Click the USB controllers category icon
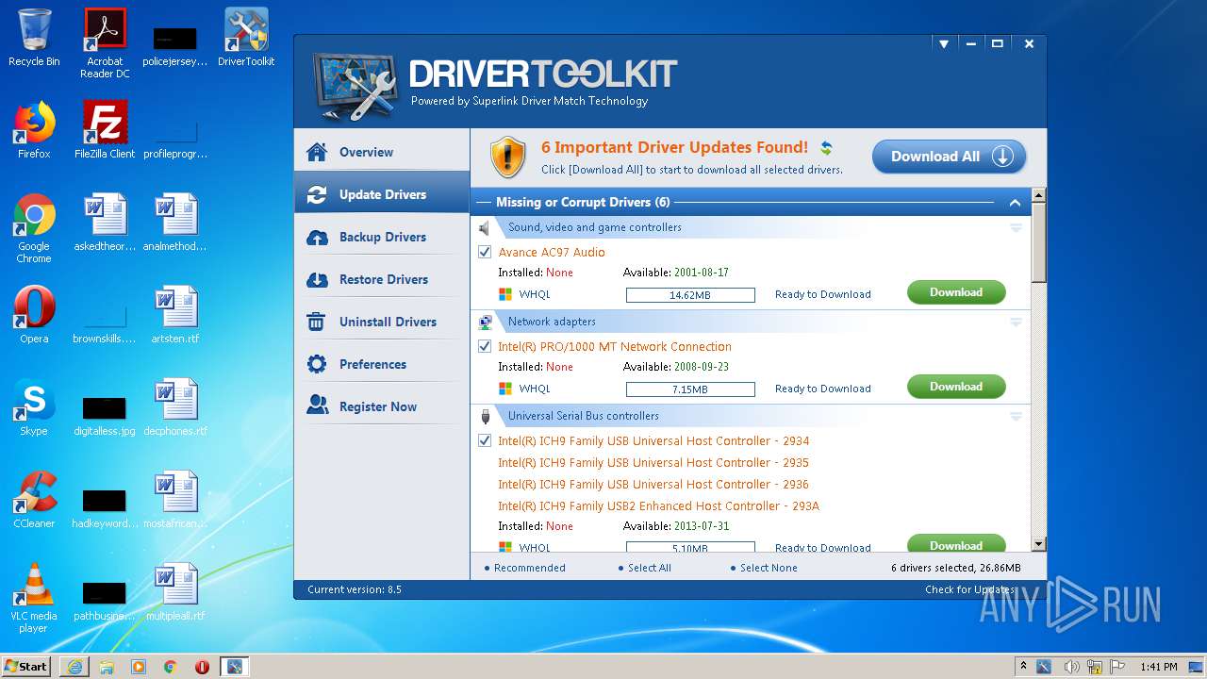Image resolution: width=1207 pixels, height=679 pixels. pyautogui.click(x=486, y=416)
